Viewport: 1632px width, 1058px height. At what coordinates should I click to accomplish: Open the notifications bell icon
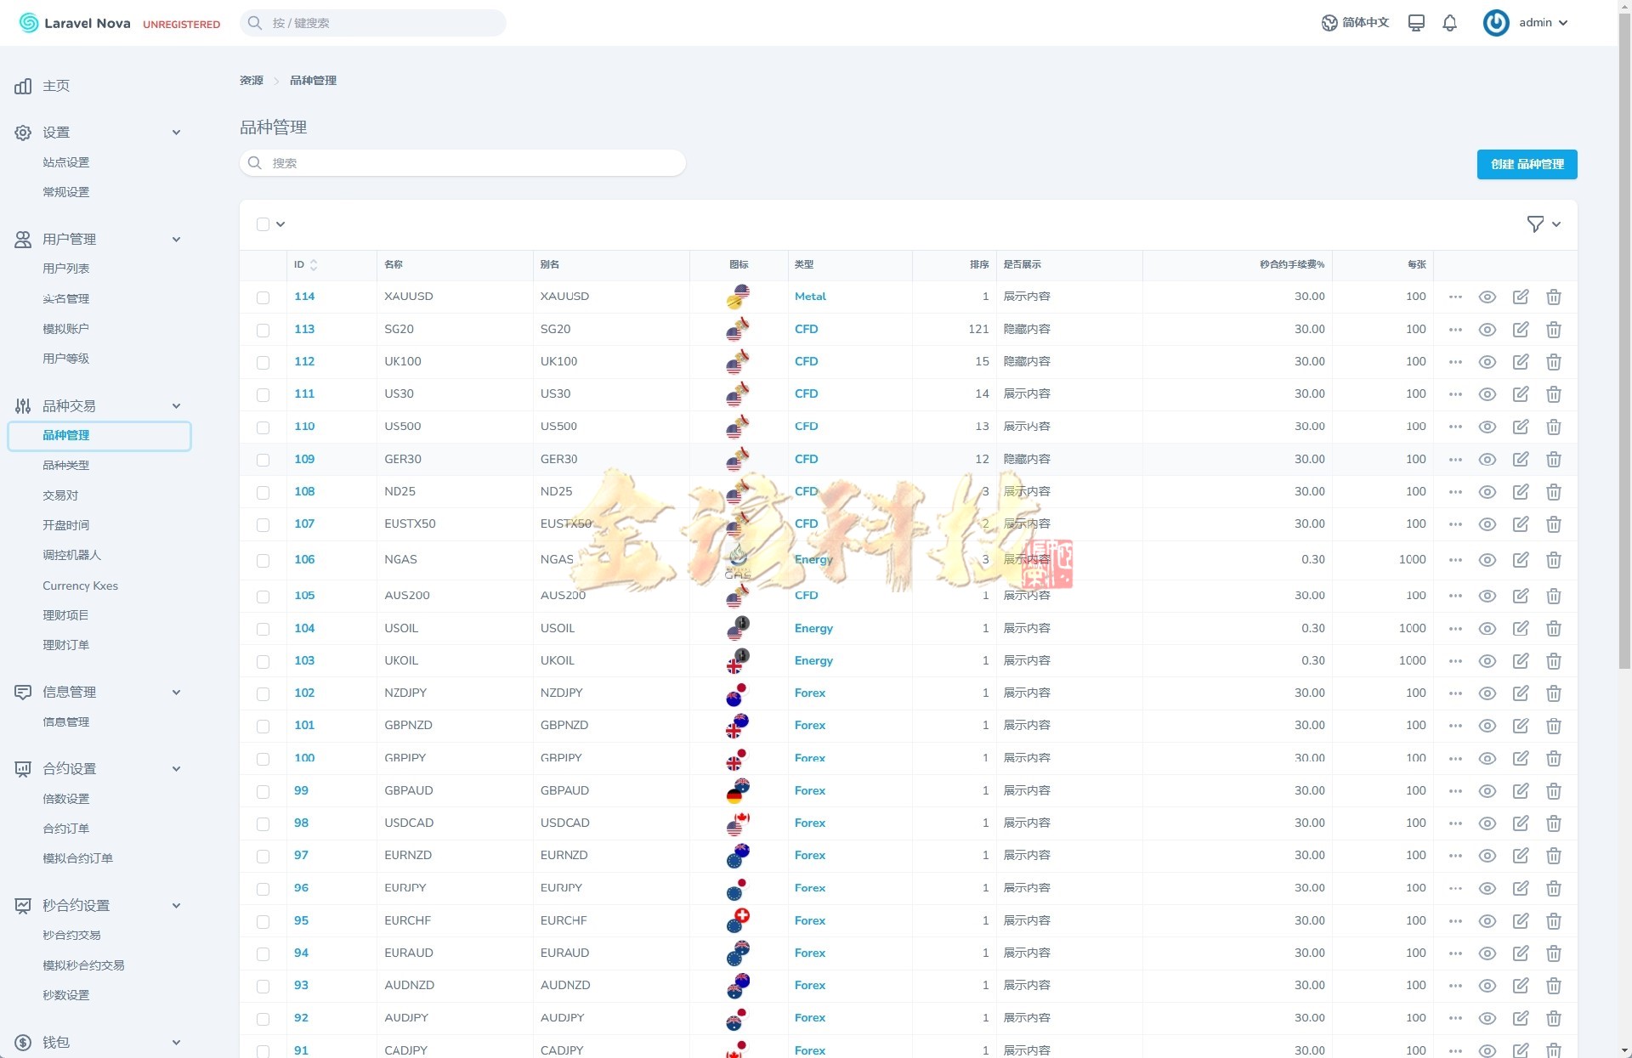[1449, 23]
